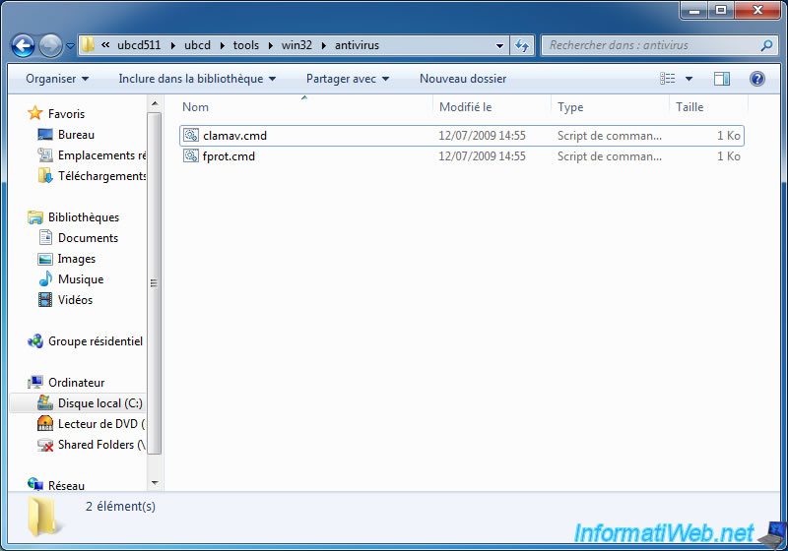788x551 pixels.
Task: Sort files by the Nom column
Action: click(196, 107)
